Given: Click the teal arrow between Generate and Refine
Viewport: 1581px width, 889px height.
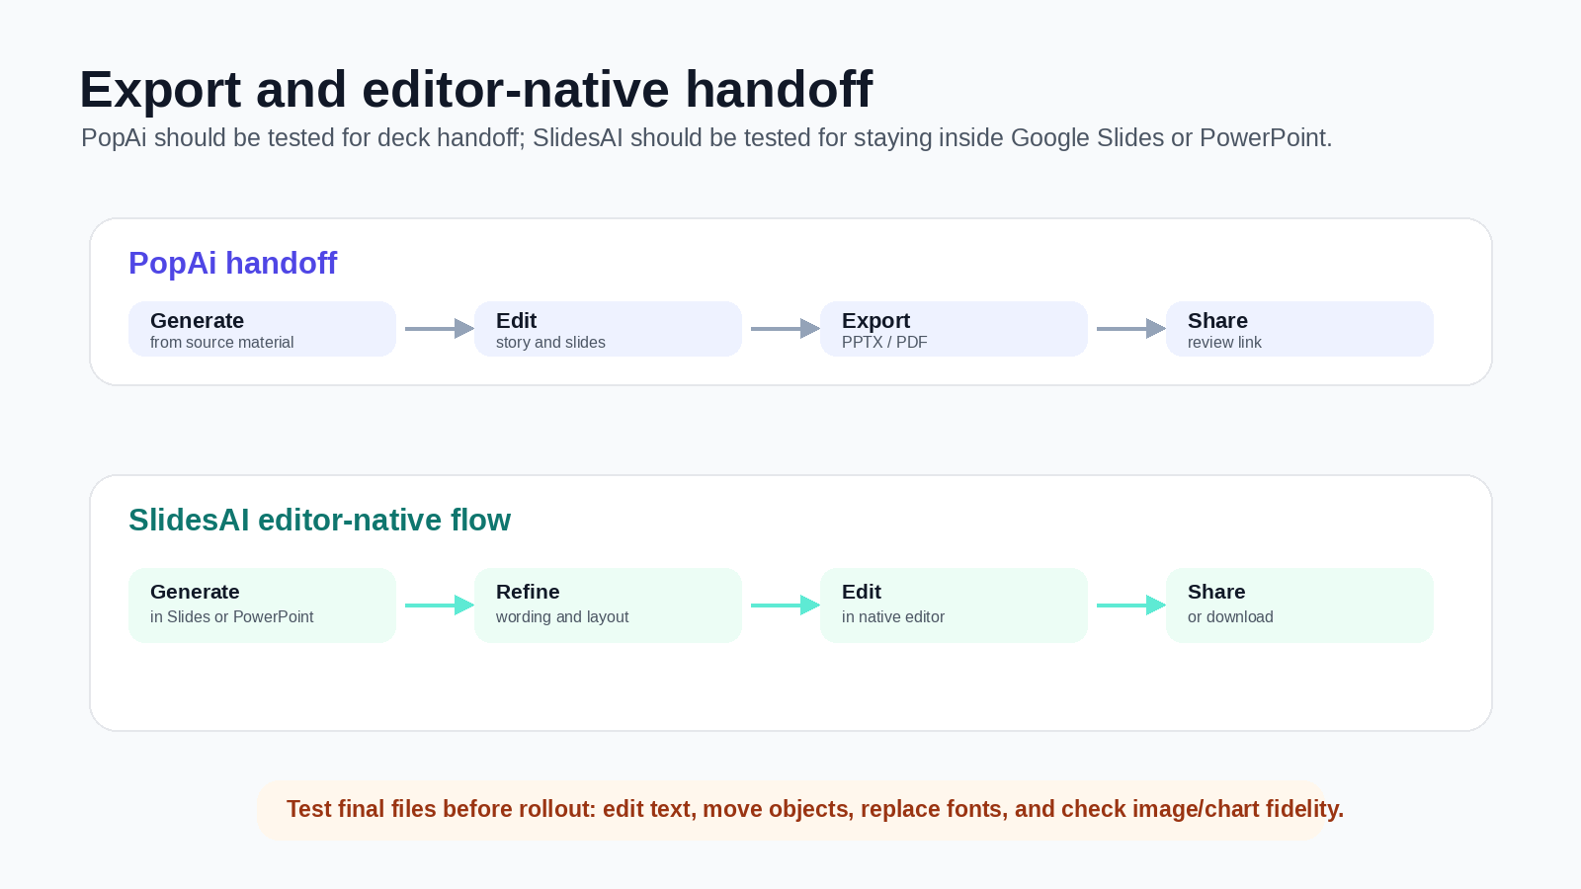Looking at the screenshot, I should (440, 606).
